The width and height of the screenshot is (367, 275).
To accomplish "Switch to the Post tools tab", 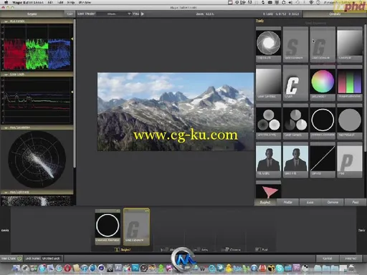I will pyautogui.click(x=356, y=202).
